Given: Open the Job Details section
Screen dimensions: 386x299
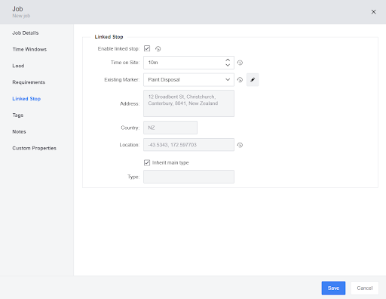Looking at the screenshot, I should click(x=26, y=33).
